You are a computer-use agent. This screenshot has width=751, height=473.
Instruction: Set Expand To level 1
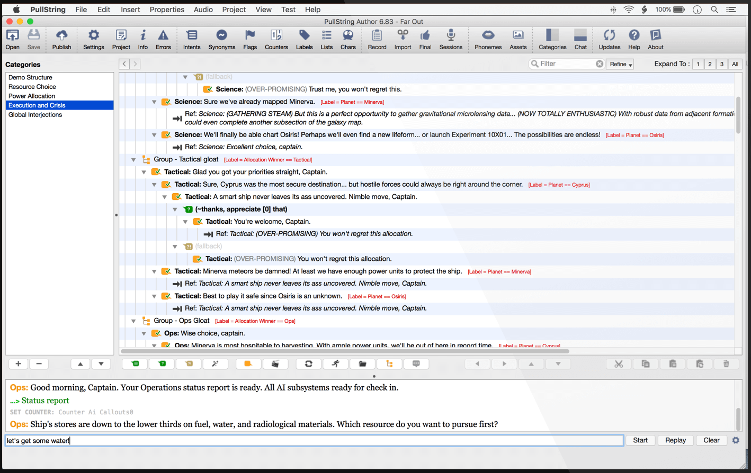tap(698, 64)
